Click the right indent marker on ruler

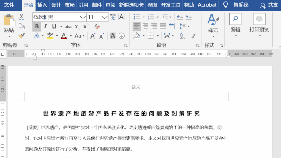pyautogui.click(x=228, y=56)
